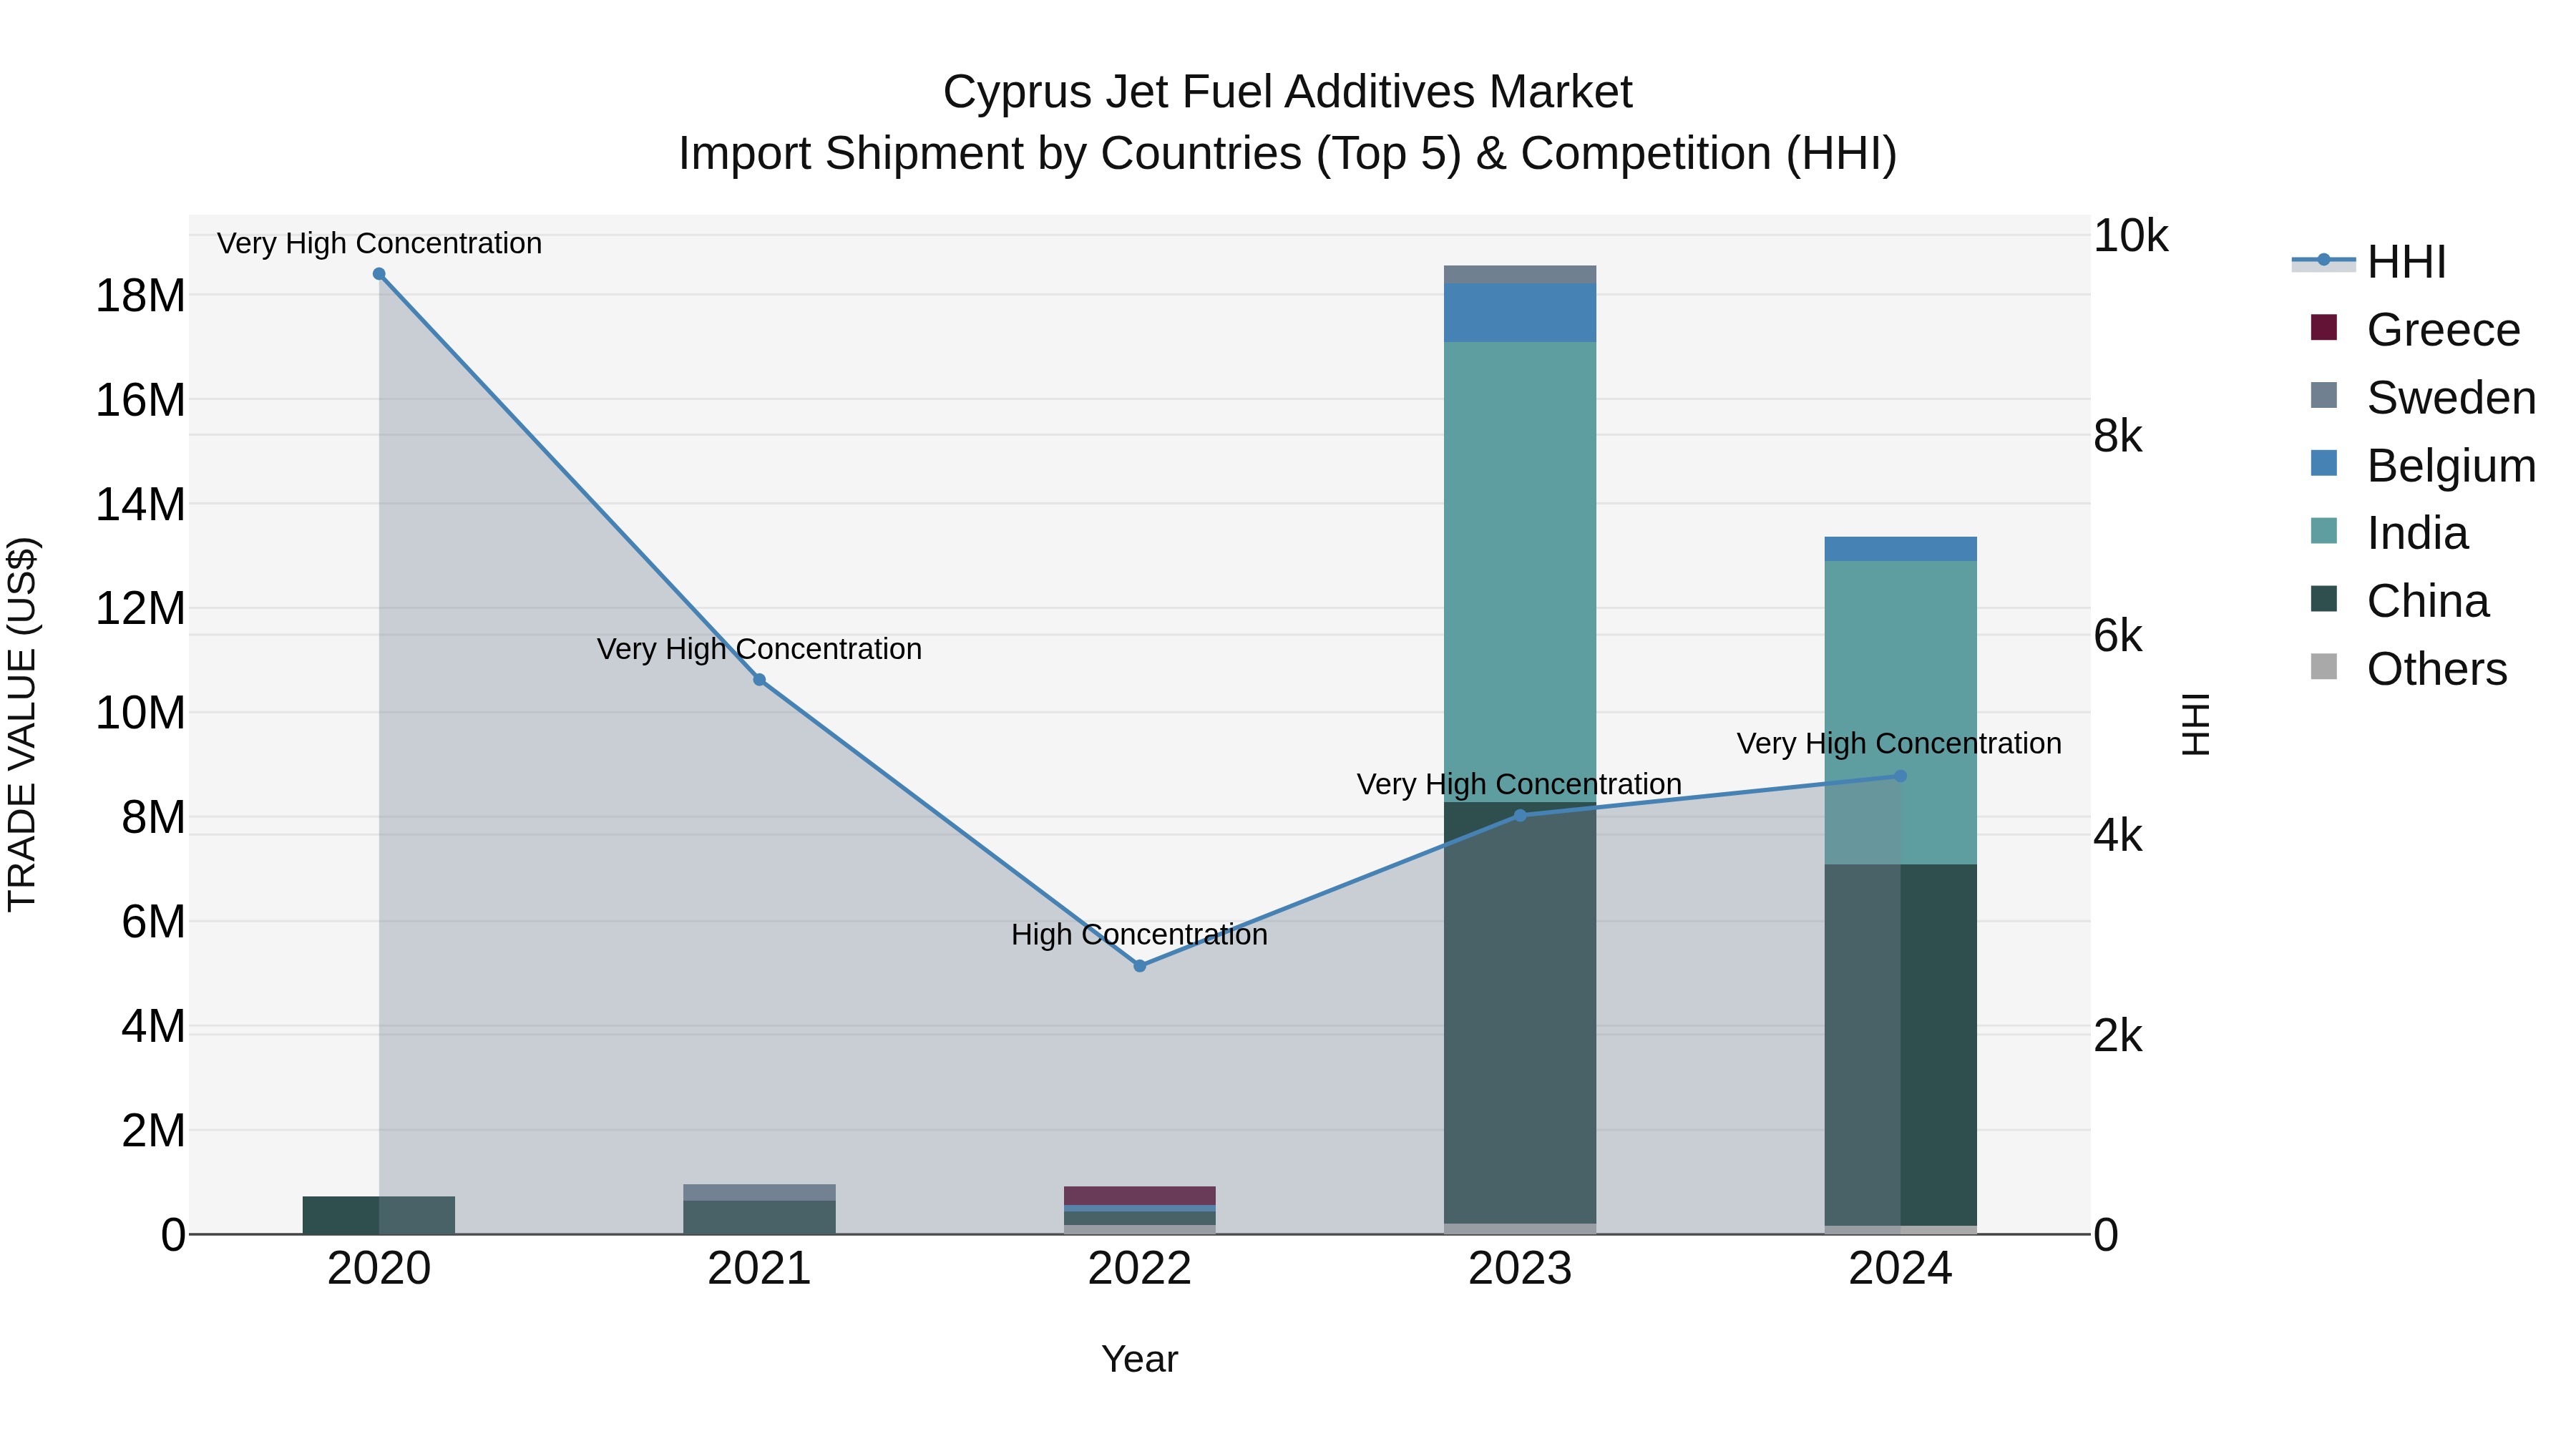
Task: Click the 2M y-axis tick label
Action: point(153,1131)
